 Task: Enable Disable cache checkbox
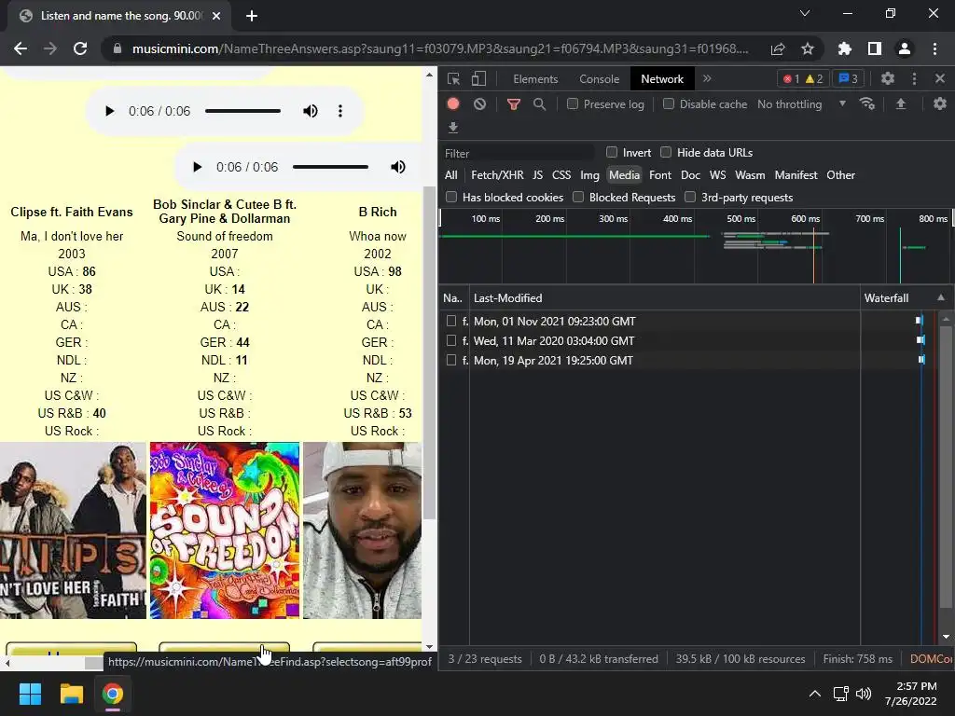[x=669, y=104]
